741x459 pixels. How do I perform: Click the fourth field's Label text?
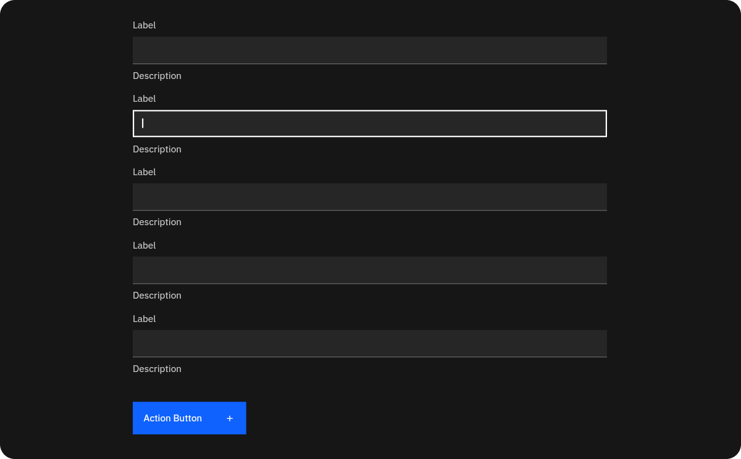click(144, 246)
